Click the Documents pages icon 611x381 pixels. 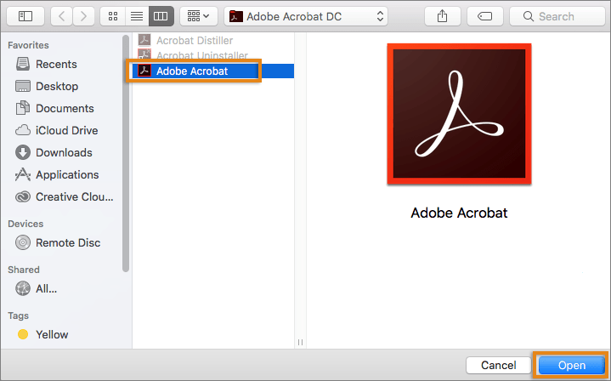click(x=23, y=108)
